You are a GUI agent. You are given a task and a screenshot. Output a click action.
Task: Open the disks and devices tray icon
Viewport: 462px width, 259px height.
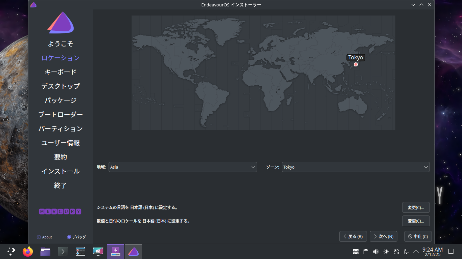(x=396, y=251)
